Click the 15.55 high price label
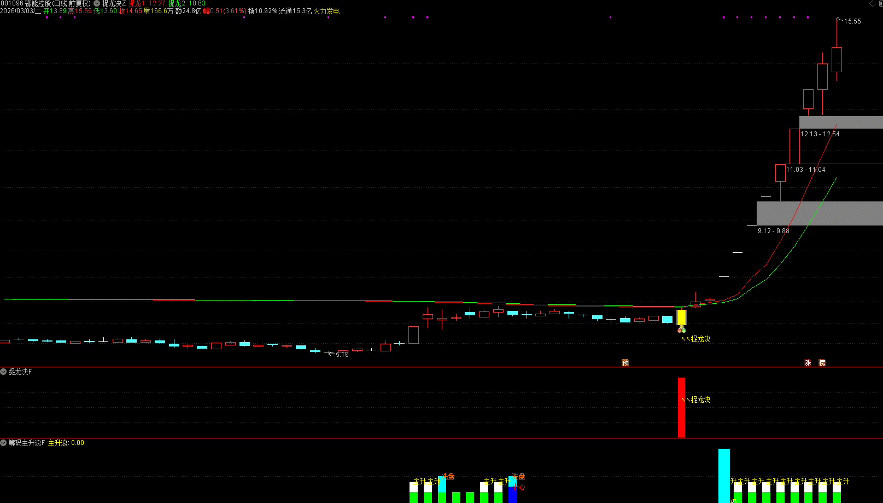The height and width of the screenshot is (503, 883). click(x=852, y=21)
